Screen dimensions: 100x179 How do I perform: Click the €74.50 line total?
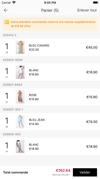pos(92,122)
